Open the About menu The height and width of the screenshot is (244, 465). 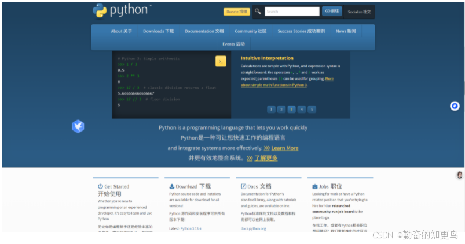121,31
